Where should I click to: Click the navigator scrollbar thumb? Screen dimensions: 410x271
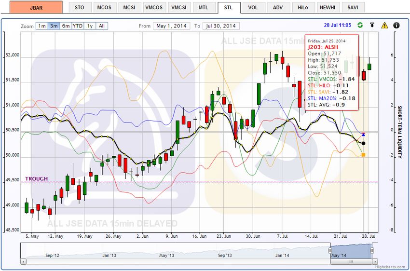click(351, 261)
